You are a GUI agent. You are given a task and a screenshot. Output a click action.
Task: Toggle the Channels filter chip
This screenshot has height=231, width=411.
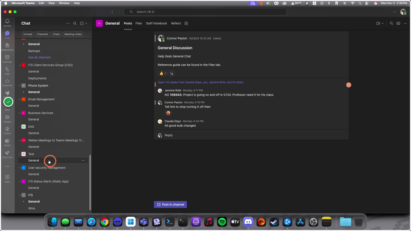[x=42, y=34]
